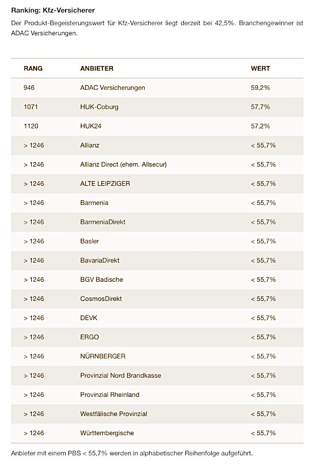Viewport: 312px width, 464px height.
Task: Click the BavariaDirekt provider name
Action: [x=100, y=260]
